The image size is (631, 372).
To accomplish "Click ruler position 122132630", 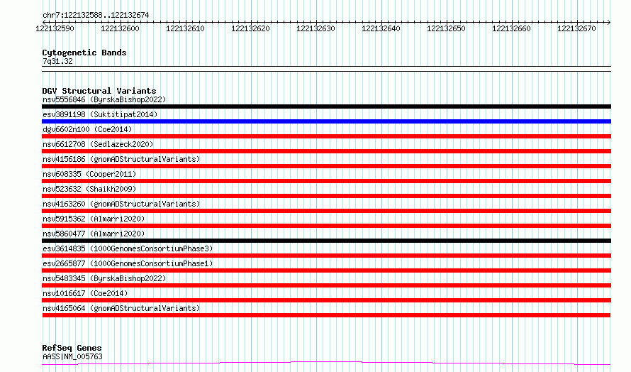I will pos(315,28).
